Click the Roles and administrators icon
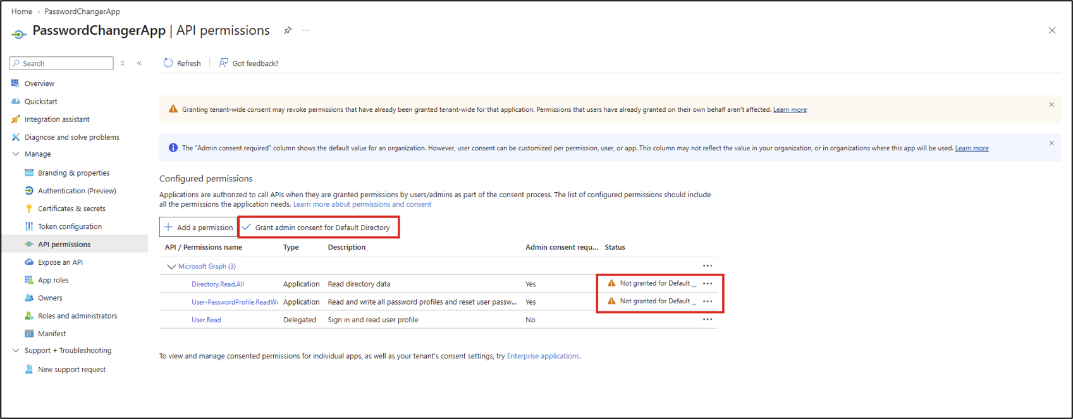The width and height of the screenshot is (1073, 419). coord(29,315)
